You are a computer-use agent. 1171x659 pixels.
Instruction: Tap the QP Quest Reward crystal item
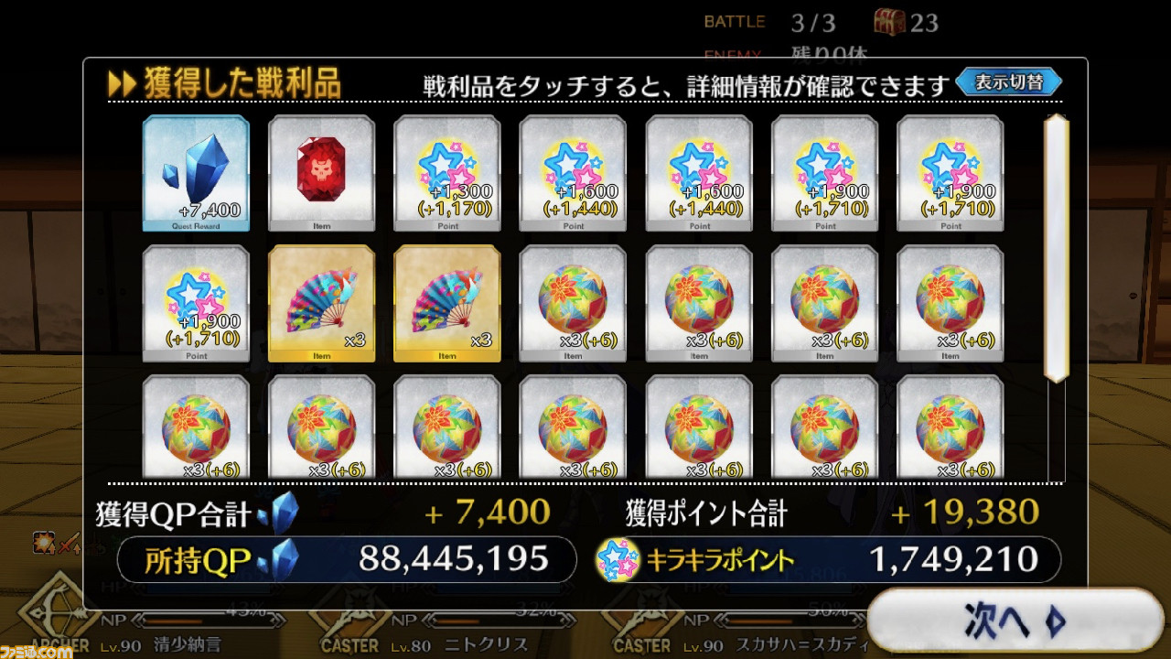(196, 174)
